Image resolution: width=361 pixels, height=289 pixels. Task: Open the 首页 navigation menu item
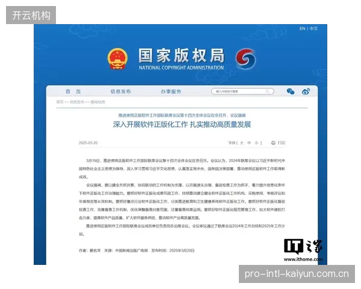(73, 92)
